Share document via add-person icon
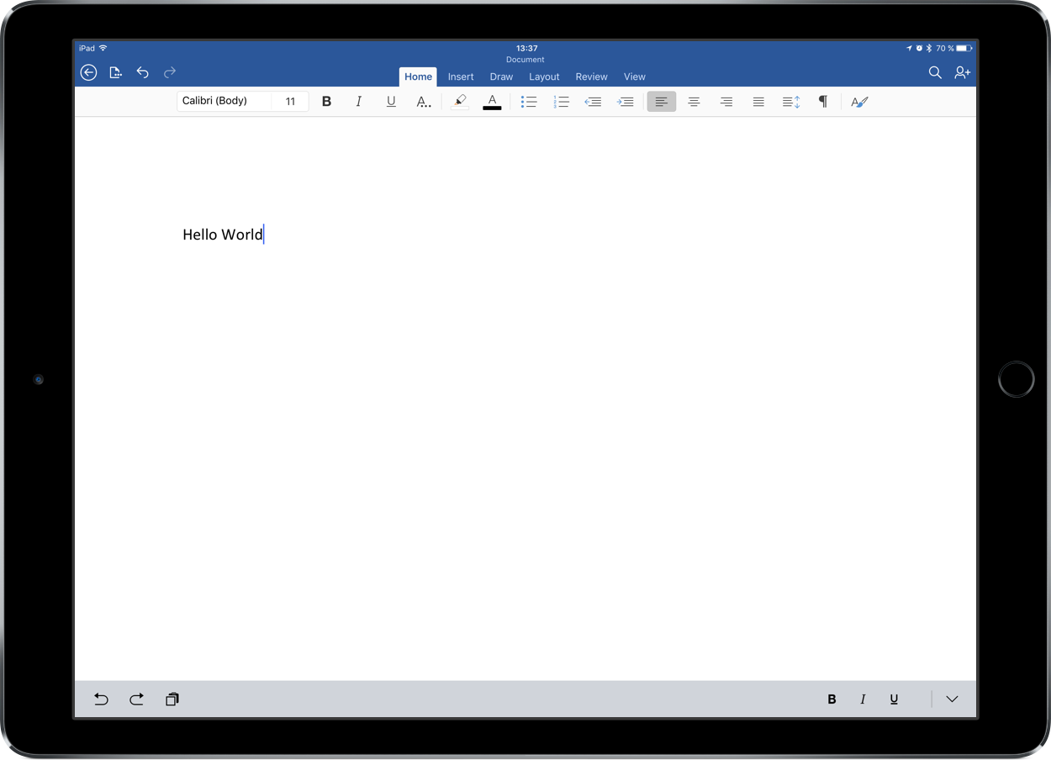The width and height of the screenshot is (1051, 760). [963, 73]
